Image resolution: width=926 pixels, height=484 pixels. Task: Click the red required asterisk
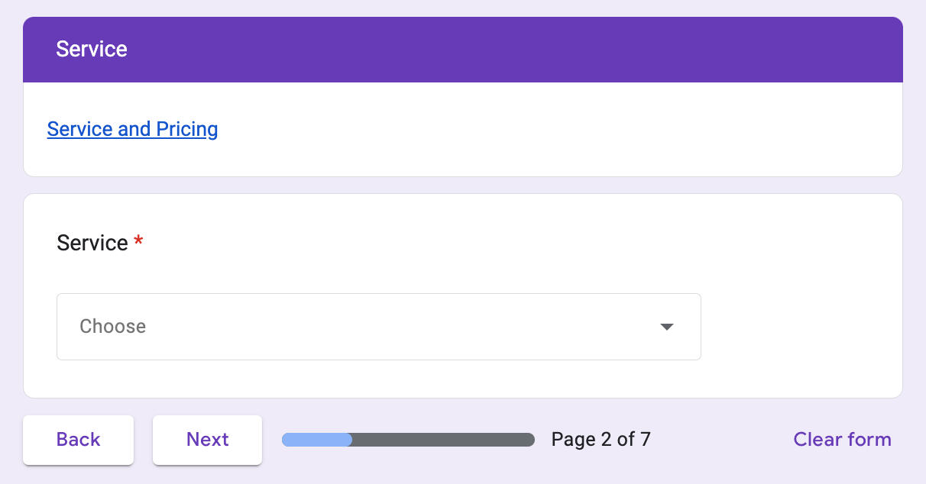pos(138,242)
